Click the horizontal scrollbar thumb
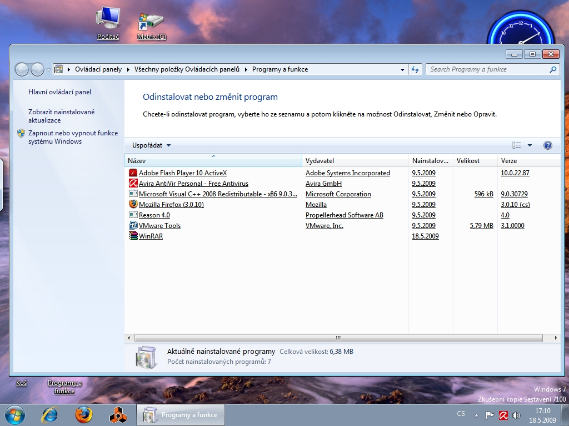Screen dimensions: 569x426 [x=338, y=338]
